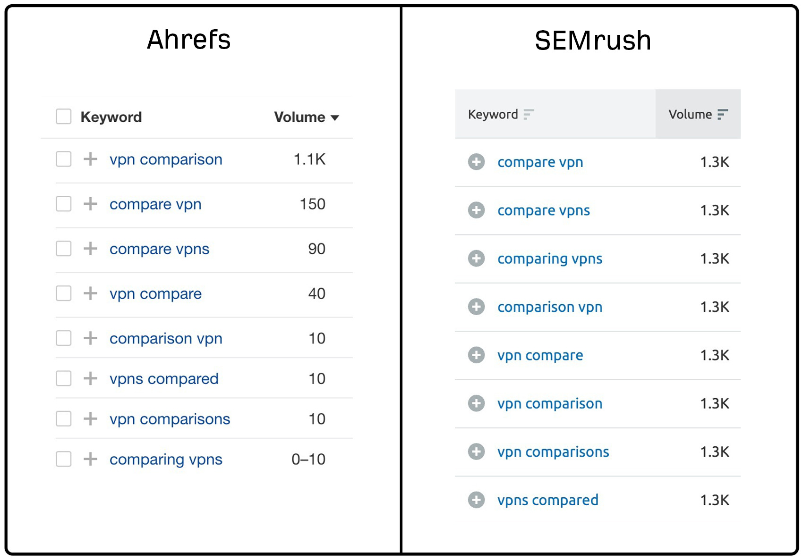This screenshot has height=560, width=803.
Task: Click the filter icon next to Keyword in SEMrush
Action: (x=529, y=114)
